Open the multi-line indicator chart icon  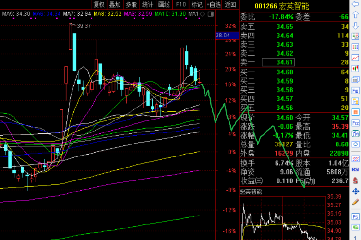click(x=355, y=159)
